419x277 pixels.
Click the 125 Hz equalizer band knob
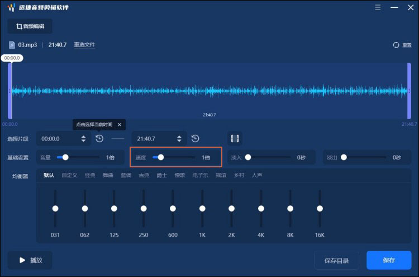(114, 209)
